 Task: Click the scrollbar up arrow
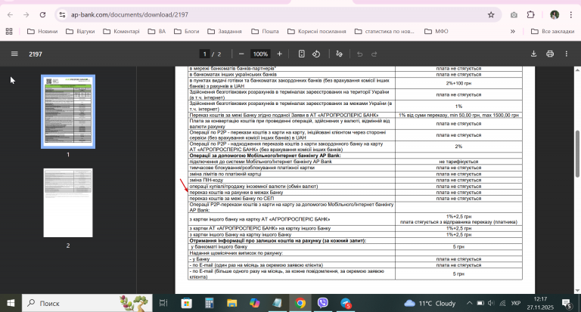pos(577,70)
